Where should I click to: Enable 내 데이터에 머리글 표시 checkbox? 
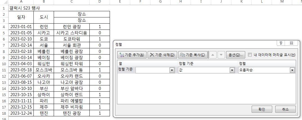click(x=250, y=55)
